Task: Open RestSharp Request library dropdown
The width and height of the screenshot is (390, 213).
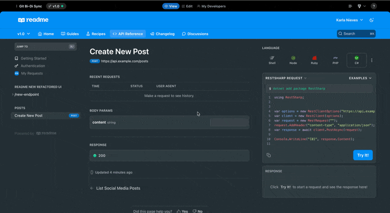Action: [286, 78]
